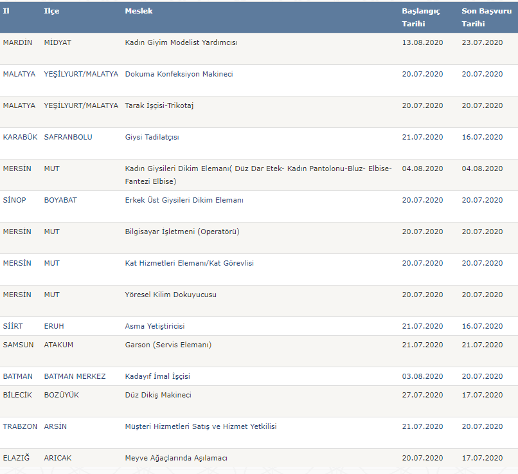Select Bilgisayar İşletmeni (Operatörü) listing

pos(182,232)
